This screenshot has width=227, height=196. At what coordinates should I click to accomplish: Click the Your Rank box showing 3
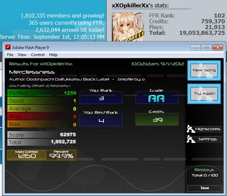(101, 98)
